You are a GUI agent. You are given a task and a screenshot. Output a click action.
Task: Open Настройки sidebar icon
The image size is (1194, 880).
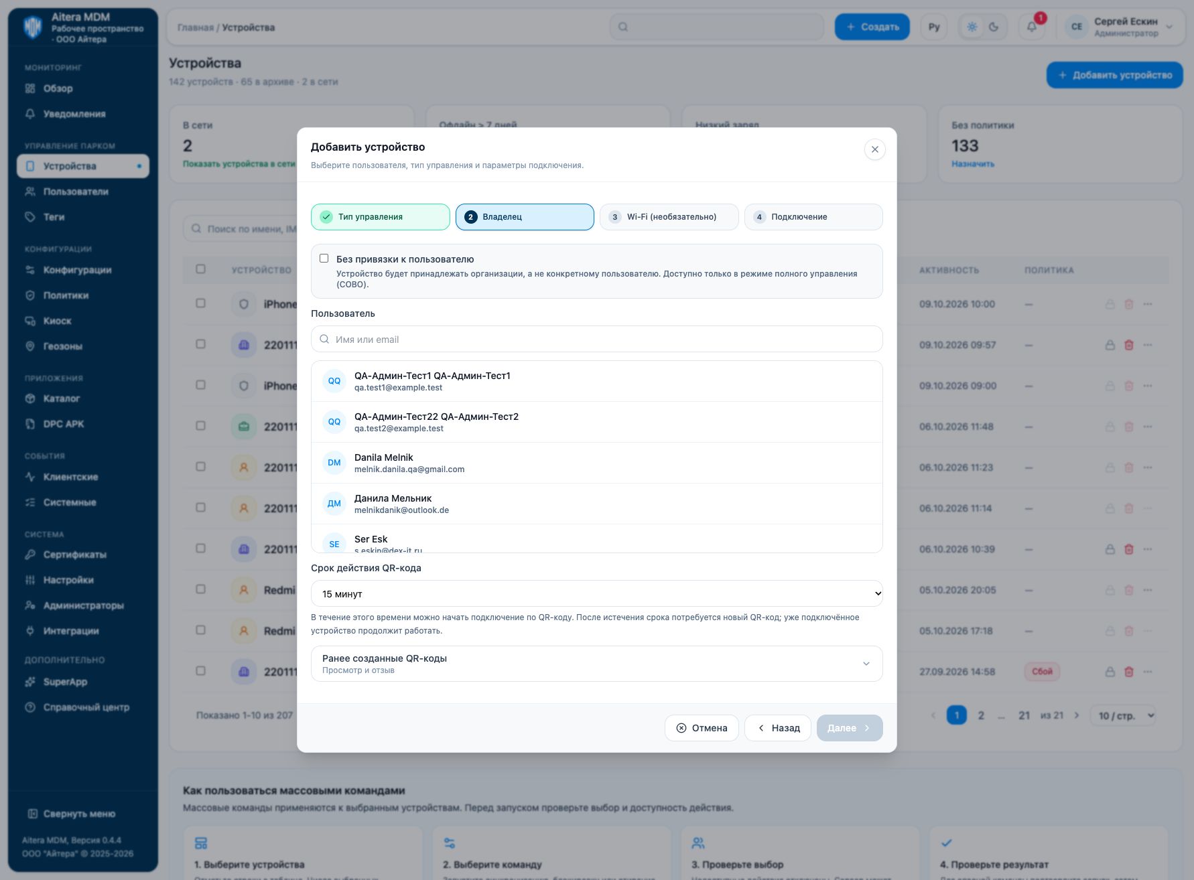(30, 580)
